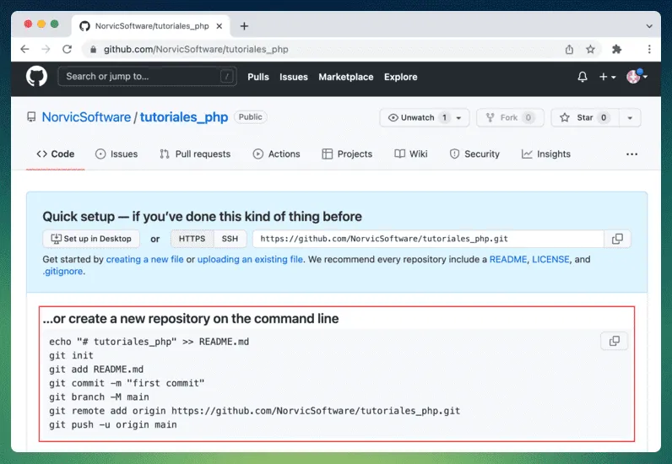Click the Quick setup heading

pyautogui.click(x=202, y=216)
